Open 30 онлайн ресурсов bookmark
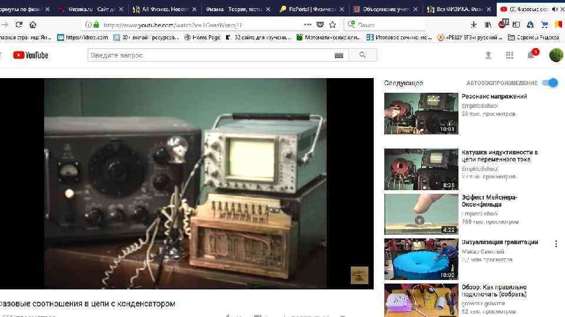 click(146, 37)
